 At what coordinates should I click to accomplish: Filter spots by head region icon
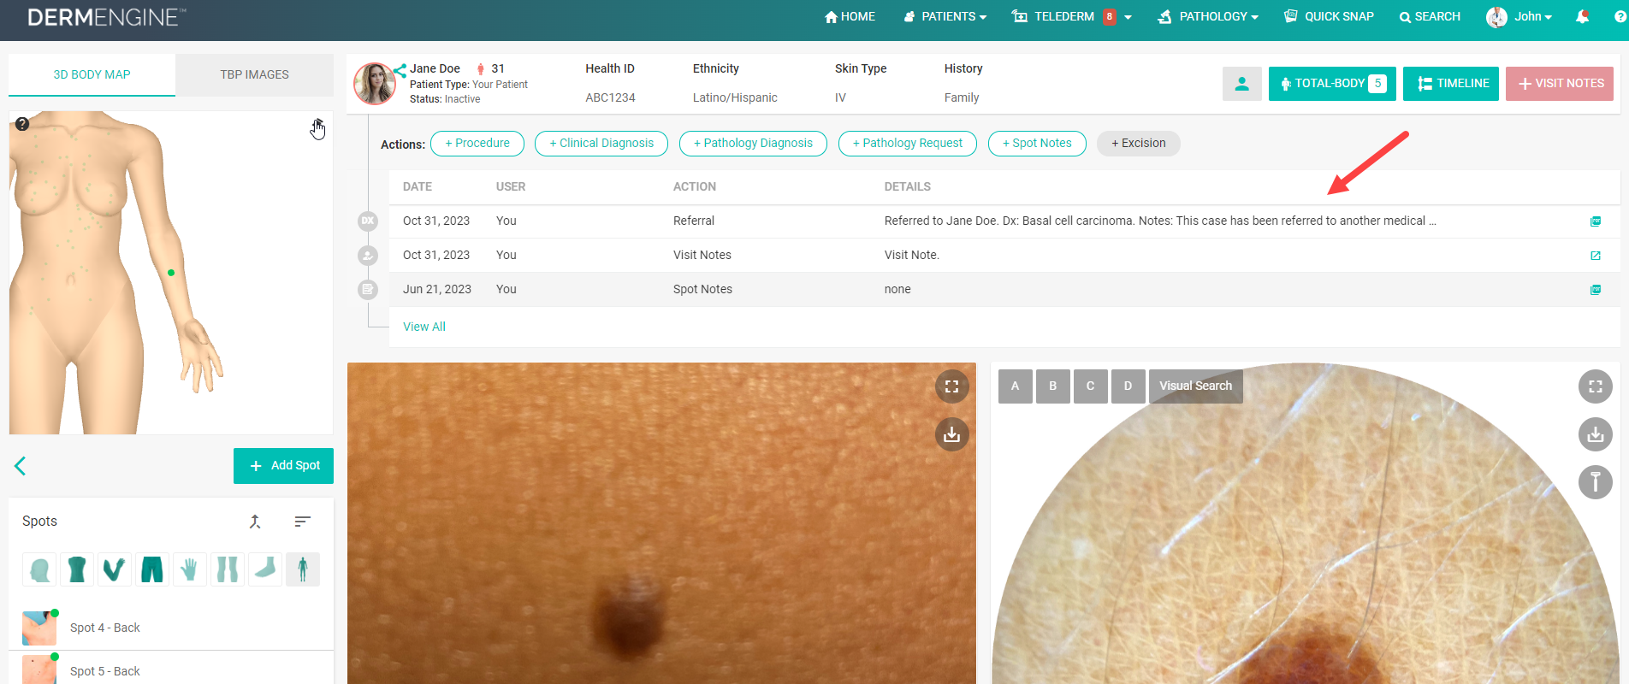[39, 569]
